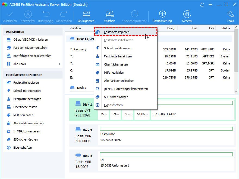This screenshot has width=239, height=179.
Task: Open the OS migrieren tool
Action: tap(86, 17)
